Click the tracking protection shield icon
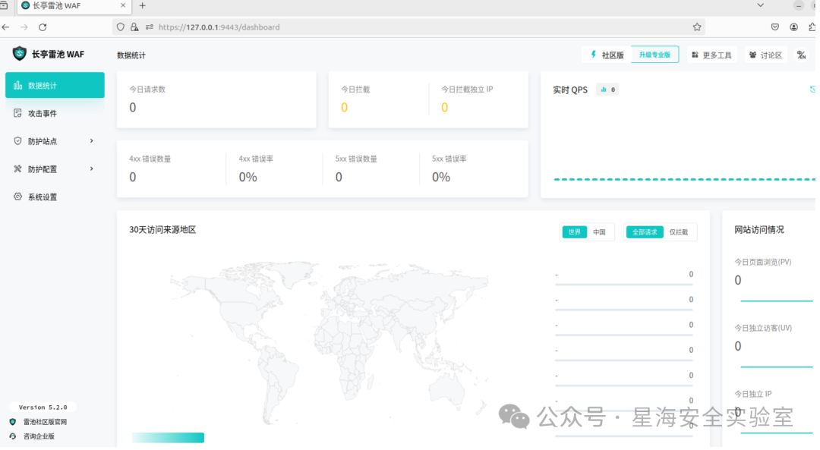Image resolution: width=820 pixels, height=450 pixels. (121, 27)
